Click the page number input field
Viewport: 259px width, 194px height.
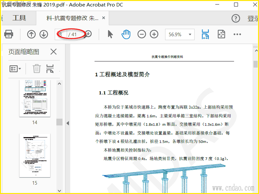pos(61,34)
